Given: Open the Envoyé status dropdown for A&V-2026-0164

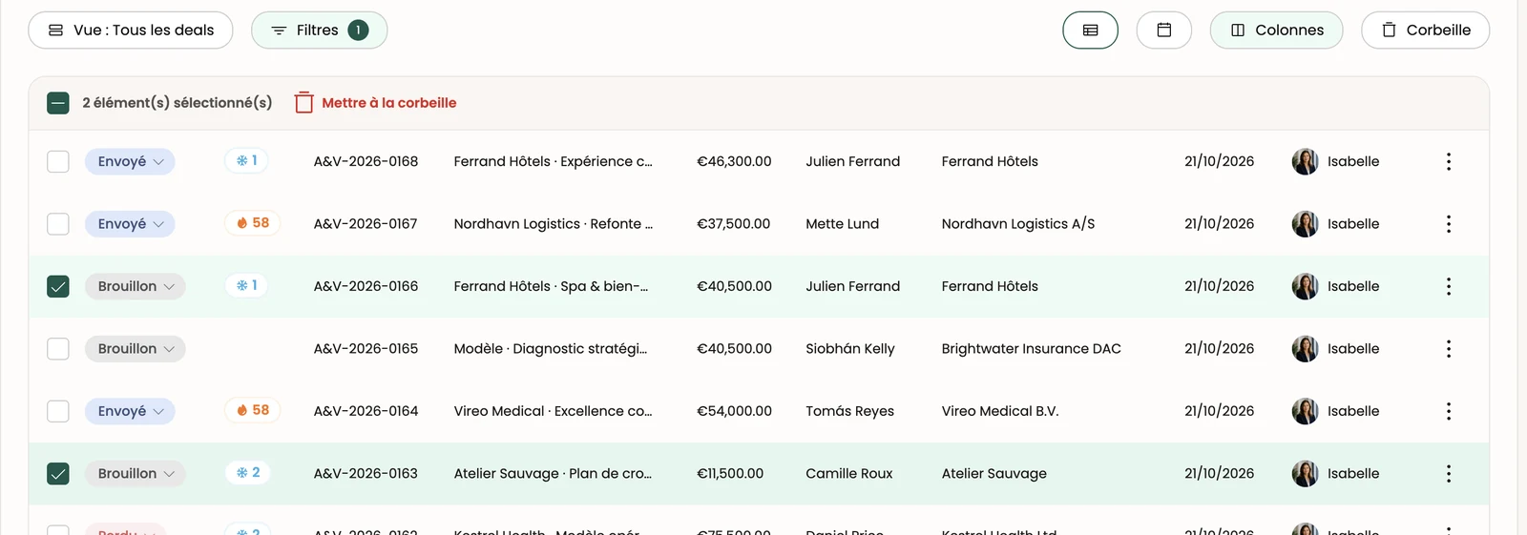Looking at the screenshot, I should pyautogui.click(x=130, y=411).
